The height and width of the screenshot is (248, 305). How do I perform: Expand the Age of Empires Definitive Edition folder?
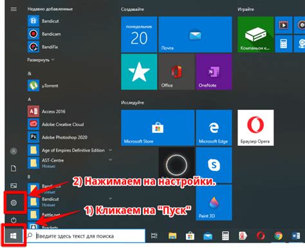[110, 150]
